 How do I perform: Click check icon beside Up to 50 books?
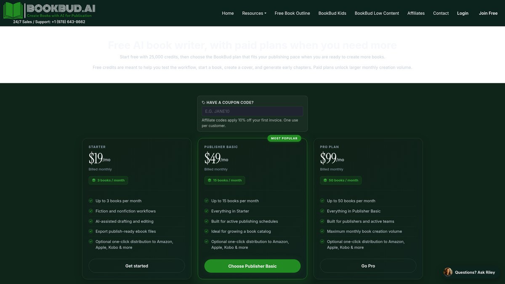[322, 201]
